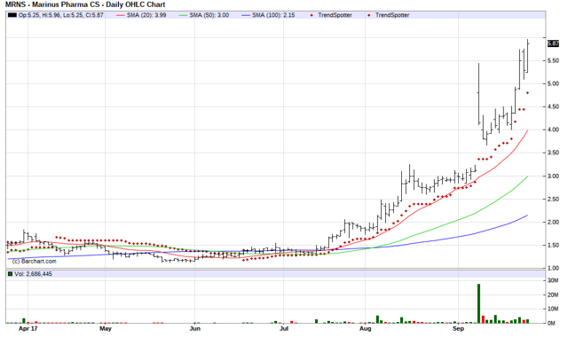Image resolution: width=568 pixels, height=345 pixels.
Task: Select the Jul date axis label
Action: [284, 329]
